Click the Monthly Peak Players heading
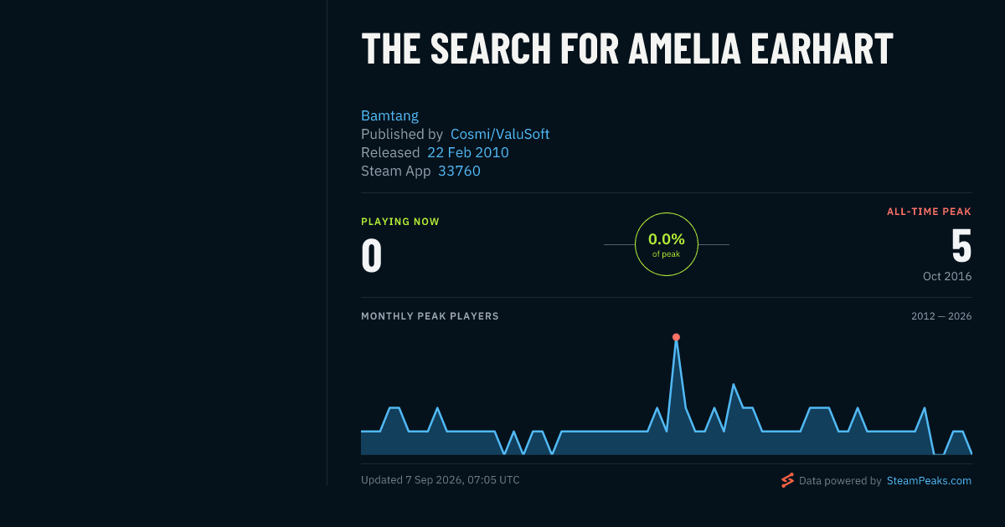The width and height of the screenshot is (1005, 527). pos(430,316)
